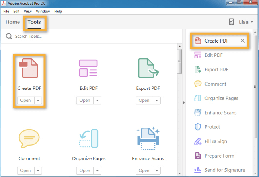Click the Edit PDF tool icon
259x177 pixels.
(x=88, y=68)
